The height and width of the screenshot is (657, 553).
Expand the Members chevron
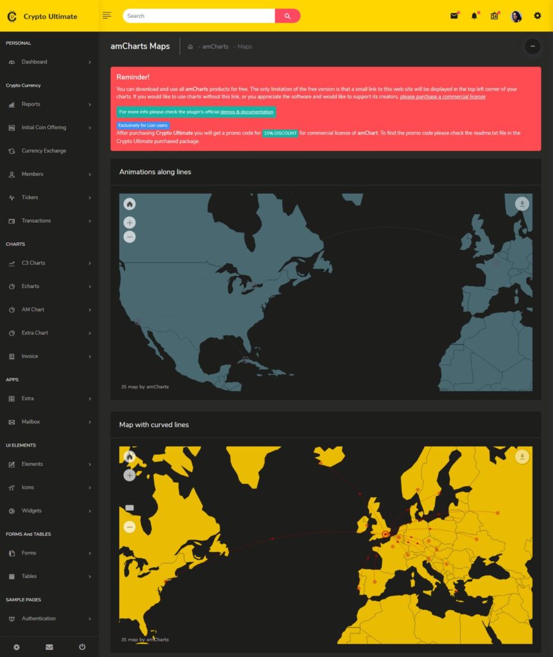tap(90, 175)
